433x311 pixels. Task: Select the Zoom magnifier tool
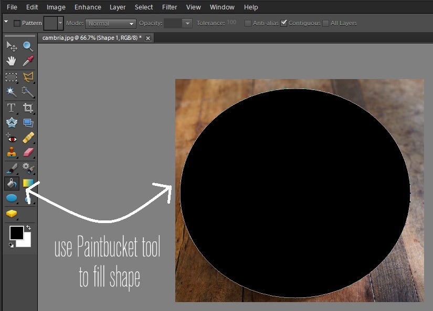click(x=28, y=47)
